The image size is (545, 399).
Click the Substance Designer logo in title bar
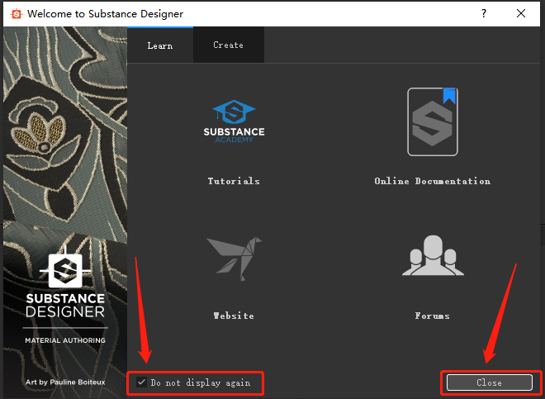point(16,14)
